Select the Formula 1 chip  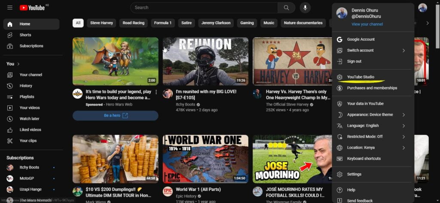(x=163, y=23)
